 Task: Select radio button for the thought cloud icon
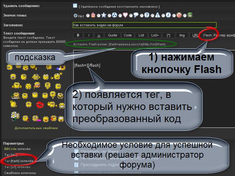(131, 15)
